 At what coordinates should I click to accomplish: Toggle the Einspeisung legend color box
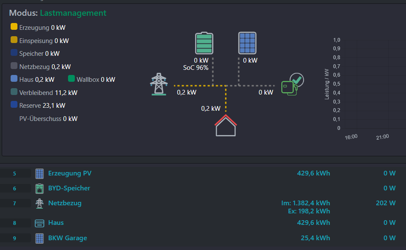(x=14, y=40)
